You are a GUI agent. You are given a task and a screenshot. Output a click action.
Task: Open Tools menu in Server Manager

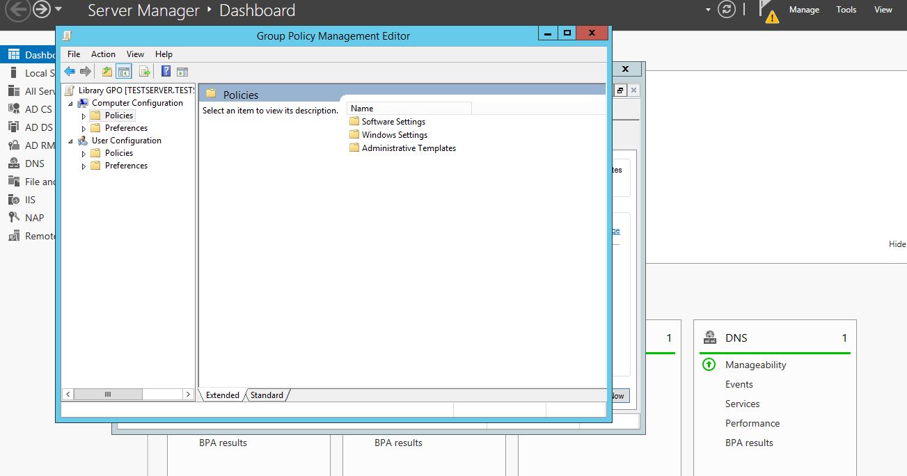tap(846, 10)
